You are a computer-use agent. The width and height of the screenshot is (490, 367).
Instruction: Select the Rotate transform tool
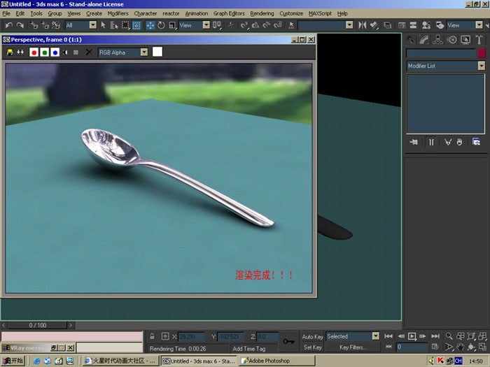[x=161, y=25]
